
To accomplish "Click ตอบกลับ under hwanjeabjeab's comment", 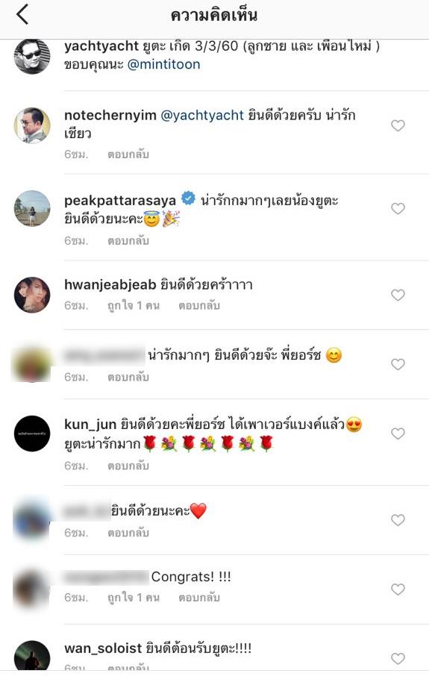I will click(x=199, y=305).
